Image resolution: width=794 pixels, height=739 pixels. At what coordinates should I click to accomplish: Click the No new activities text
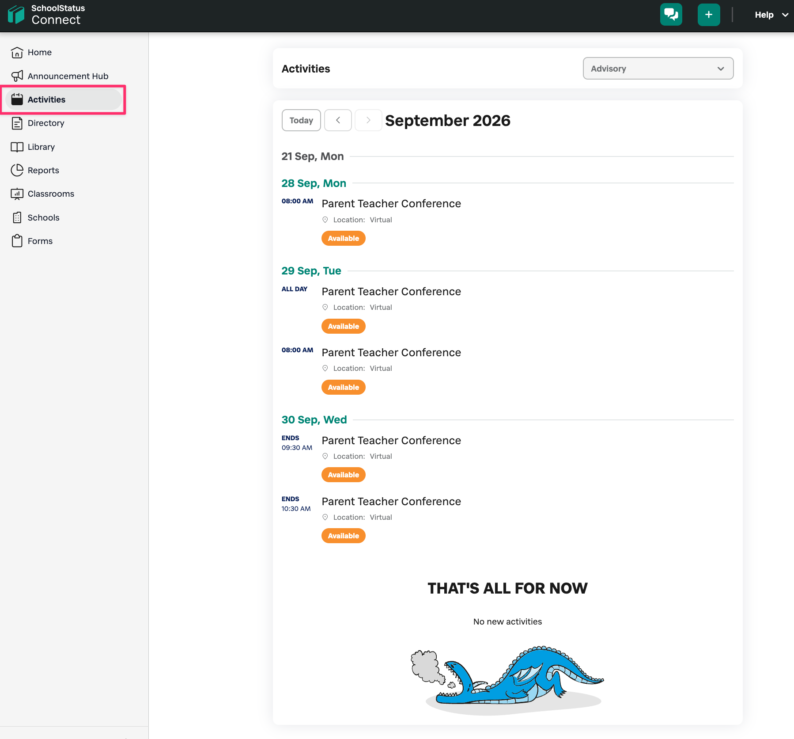point(507,622)
